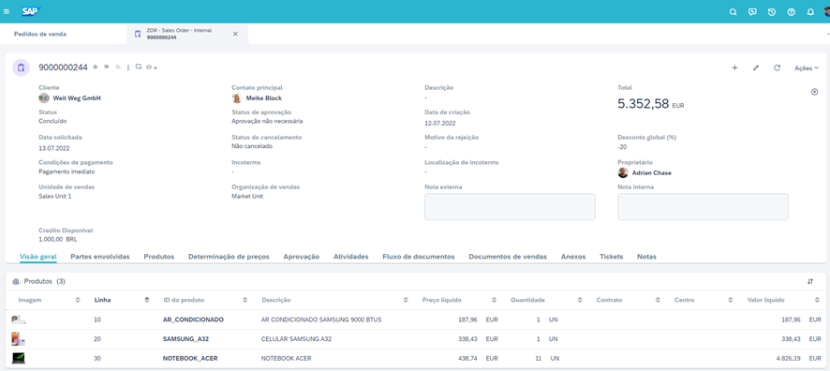Select the '4.826,19' net value cell
This screenshot has width=830, height=371.
click(789, 358)
